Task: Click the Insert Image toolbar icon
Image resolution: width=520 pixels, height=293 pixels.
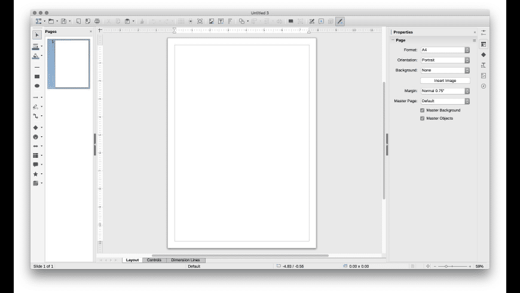Action: pyautogui.click(x=211, y=22)
